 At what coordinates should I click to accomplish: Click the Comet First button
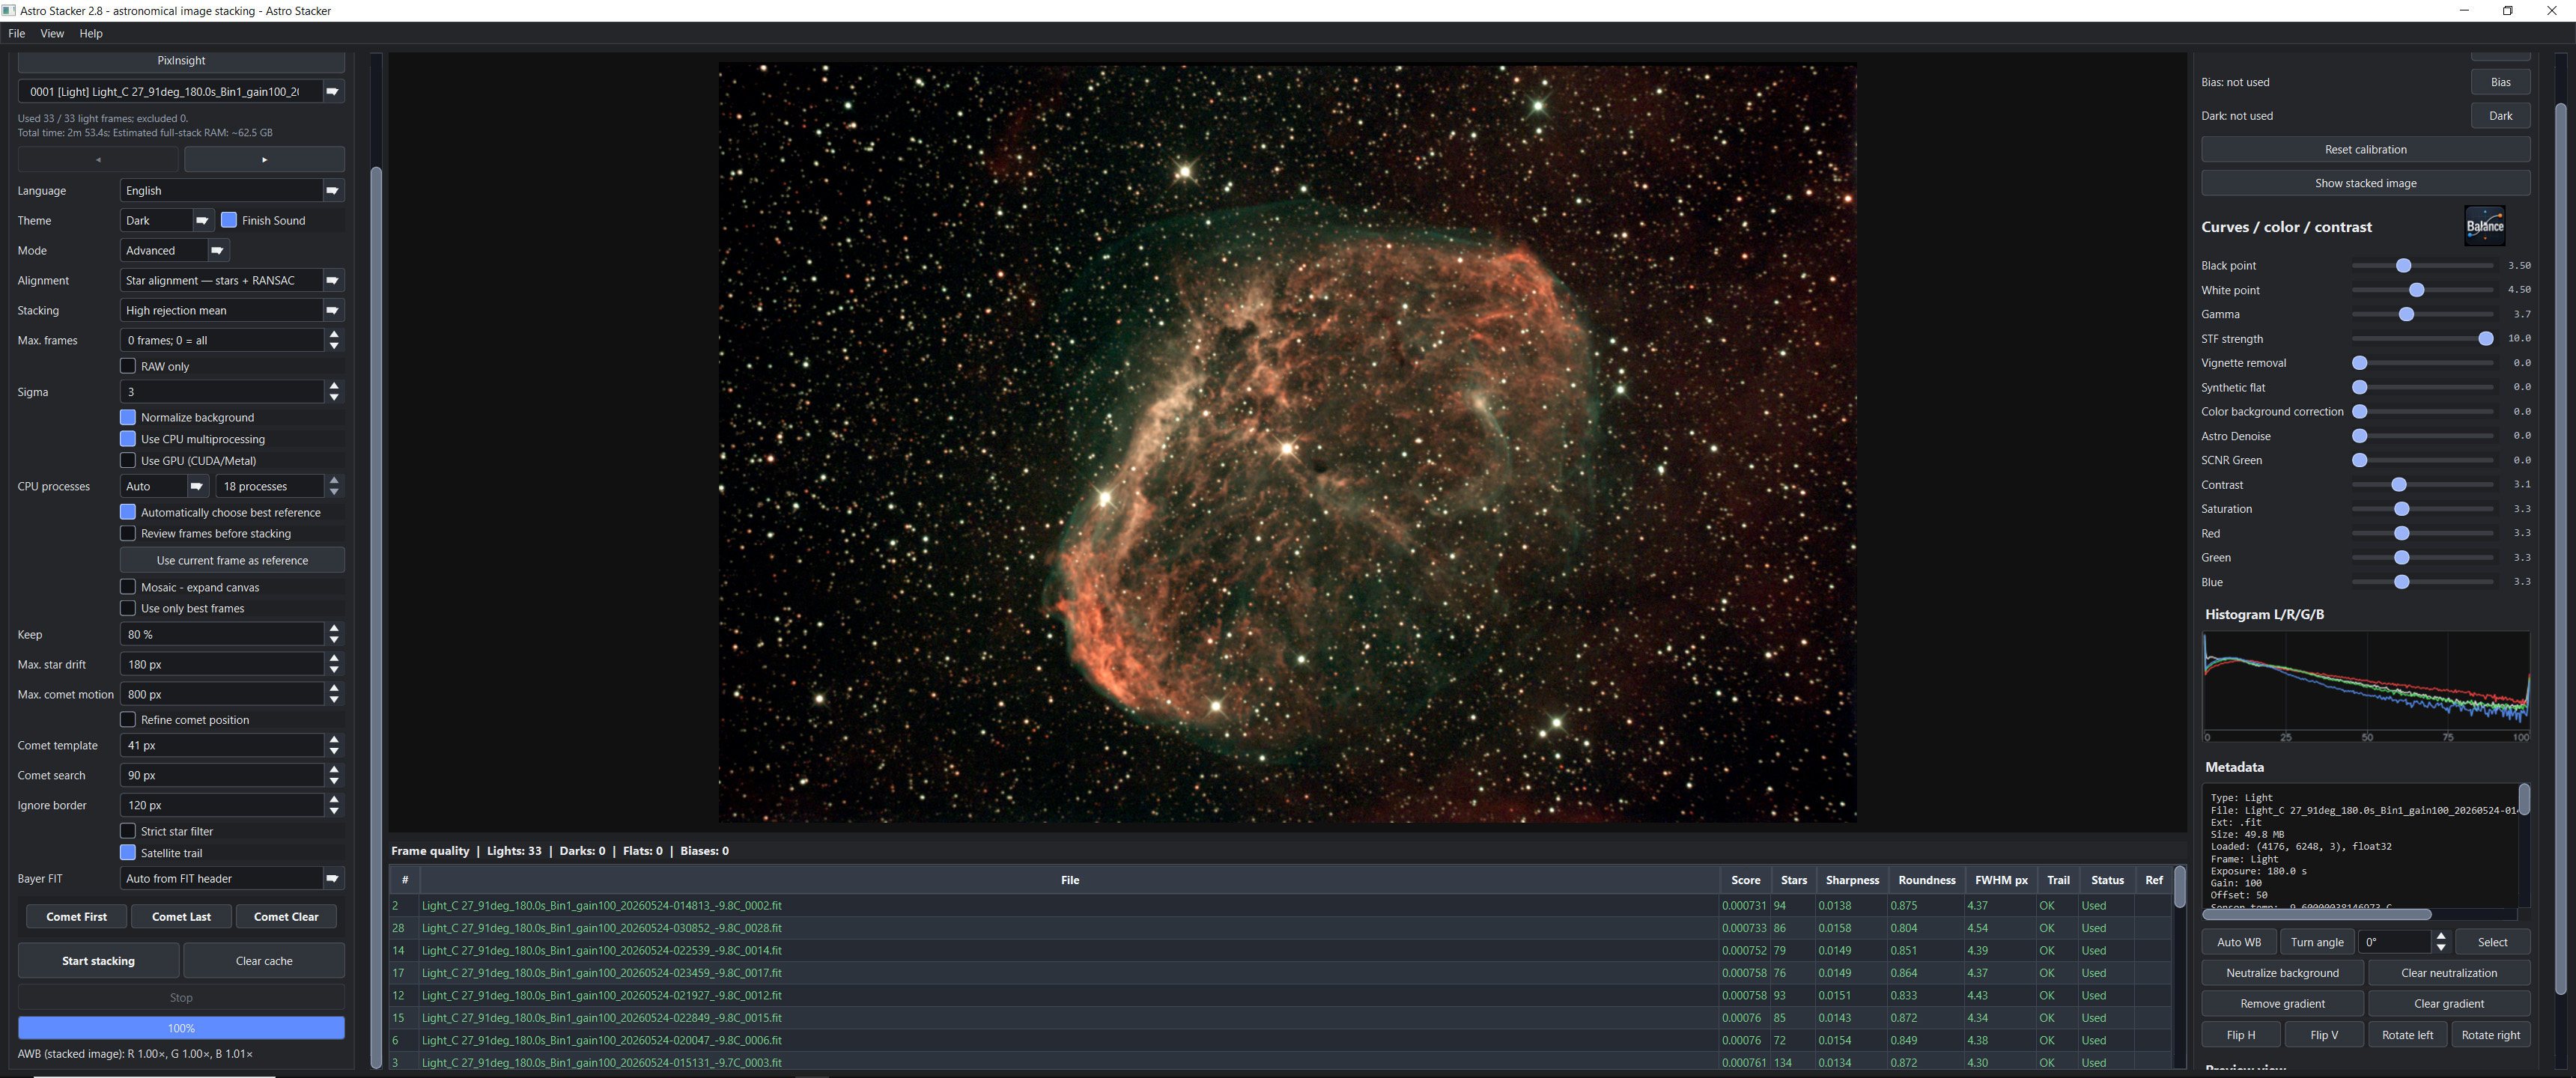click(76, 917)
